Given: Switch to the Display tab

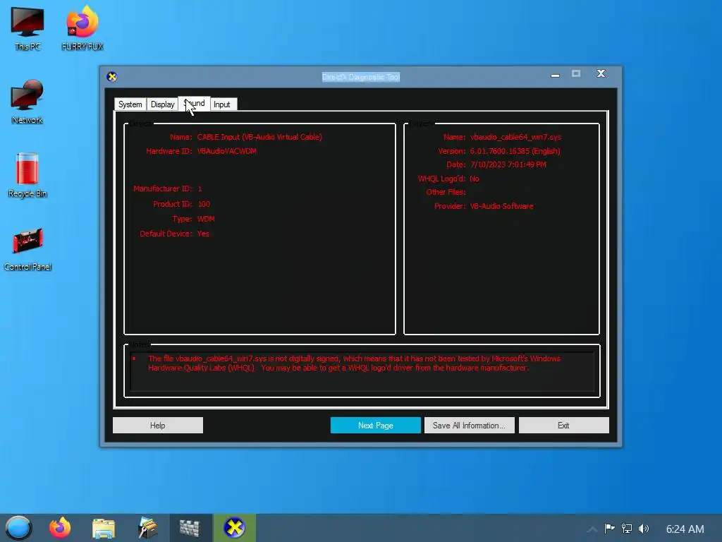Looking at the screenshot, I should coord(163,104).
